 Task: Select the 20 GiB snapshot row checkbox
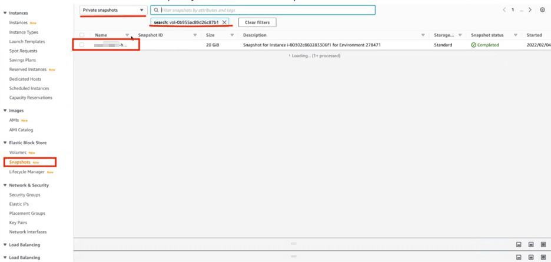[x=82, y=45]
